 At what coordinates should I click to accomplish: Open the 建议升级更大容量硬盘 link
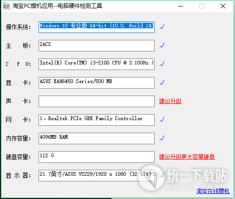187,157
